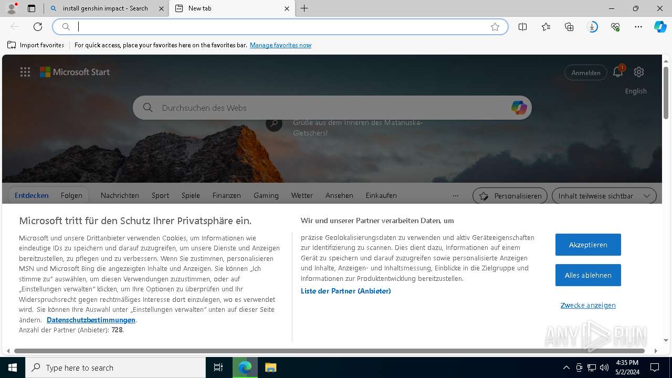Click the Copilot icon in search box

(519, 108)
